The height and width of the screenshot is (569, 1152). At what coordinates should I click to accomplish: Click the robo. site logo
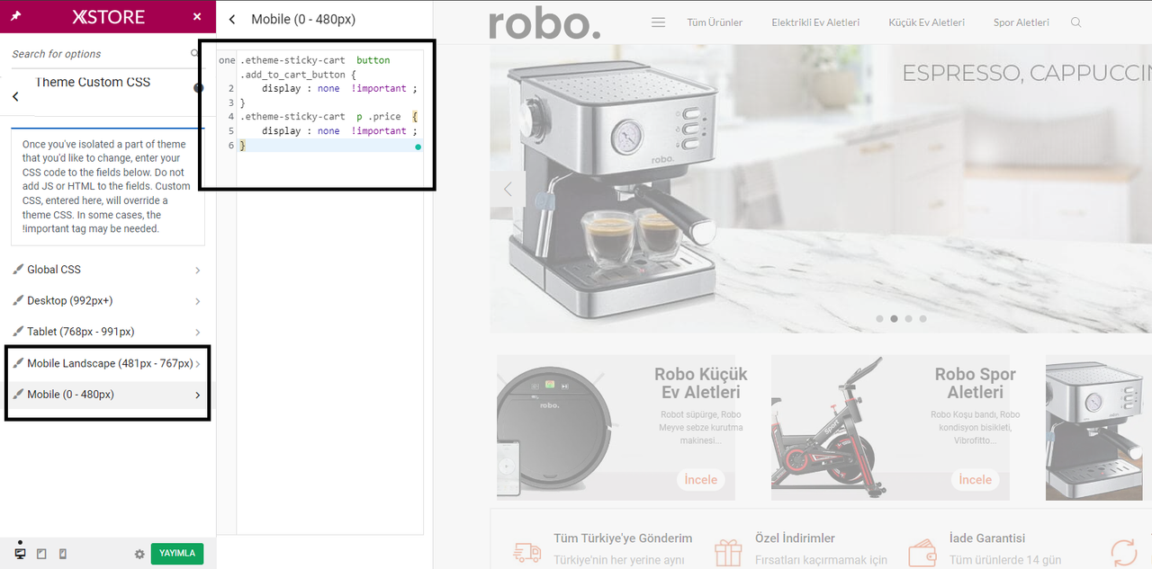544,23
